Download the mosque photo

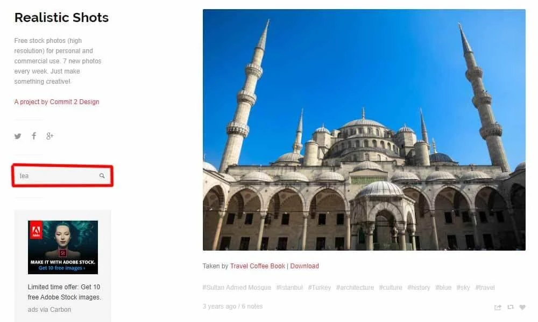(305, 266)
